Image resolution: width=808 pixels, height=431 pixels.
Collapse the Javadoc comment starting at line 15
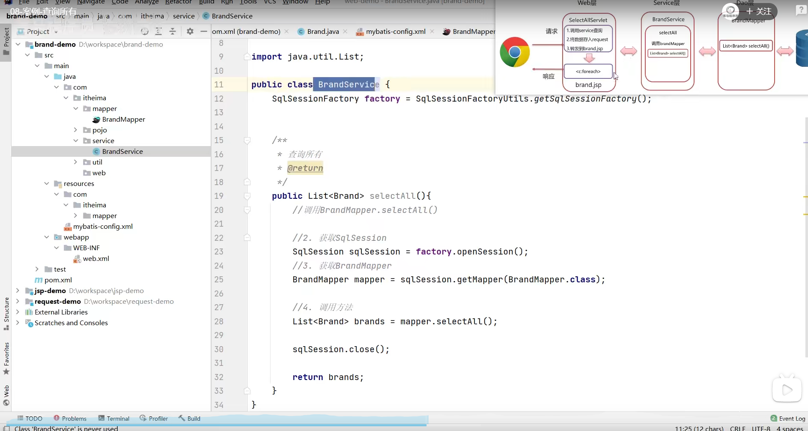[247, 140]
